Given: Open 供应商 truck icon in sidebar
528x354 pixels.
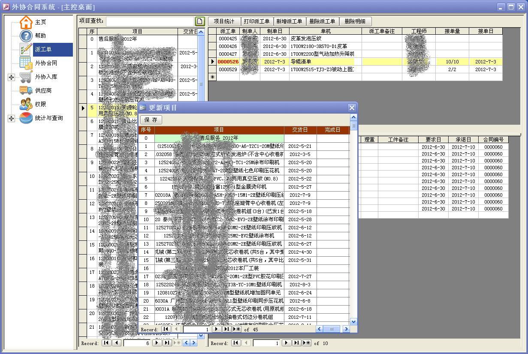Looking at the screenshot, I should click(26, 90).
